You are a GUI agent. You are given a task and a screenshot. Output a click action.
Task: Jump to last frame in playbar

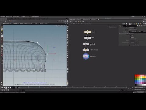pos(10,87)
